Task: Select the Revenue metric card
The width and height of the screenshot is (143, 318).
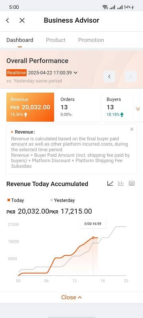Action: coord(30,107)
